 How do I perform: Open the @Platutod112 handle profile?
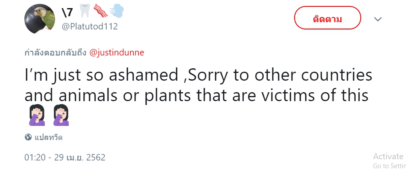click(x=90, y=26)
